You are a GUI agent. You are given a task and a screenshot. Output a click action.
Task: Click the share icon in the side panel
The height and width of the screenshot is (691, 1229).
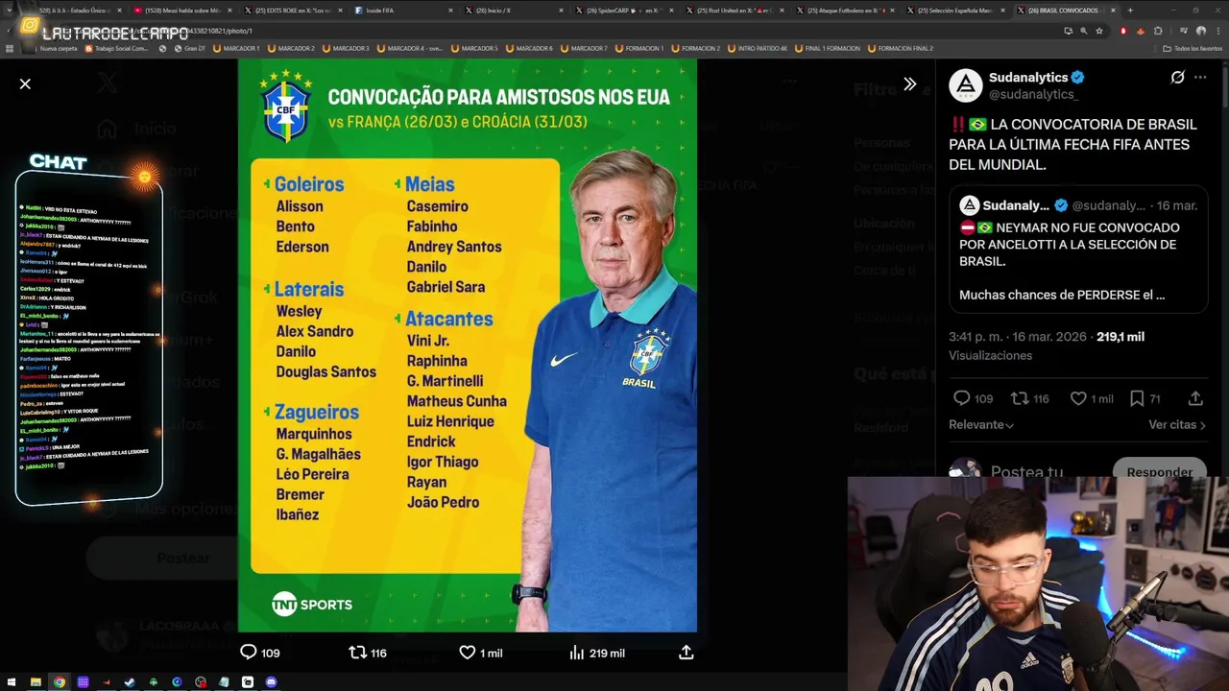point(1195,398)
